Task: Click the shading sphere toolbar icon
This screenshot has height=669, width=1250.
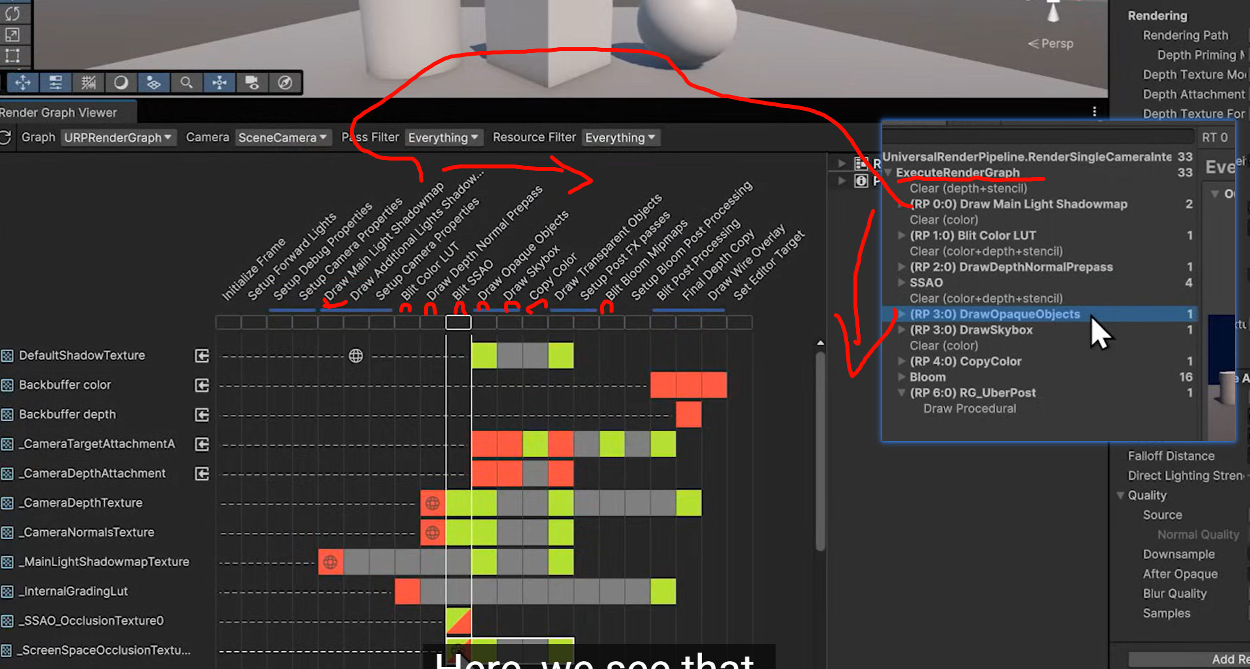Action: pyautogui.click(x=121, y=83)
